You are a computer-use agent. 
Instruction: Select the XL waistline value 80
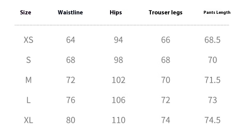(71, 120)
